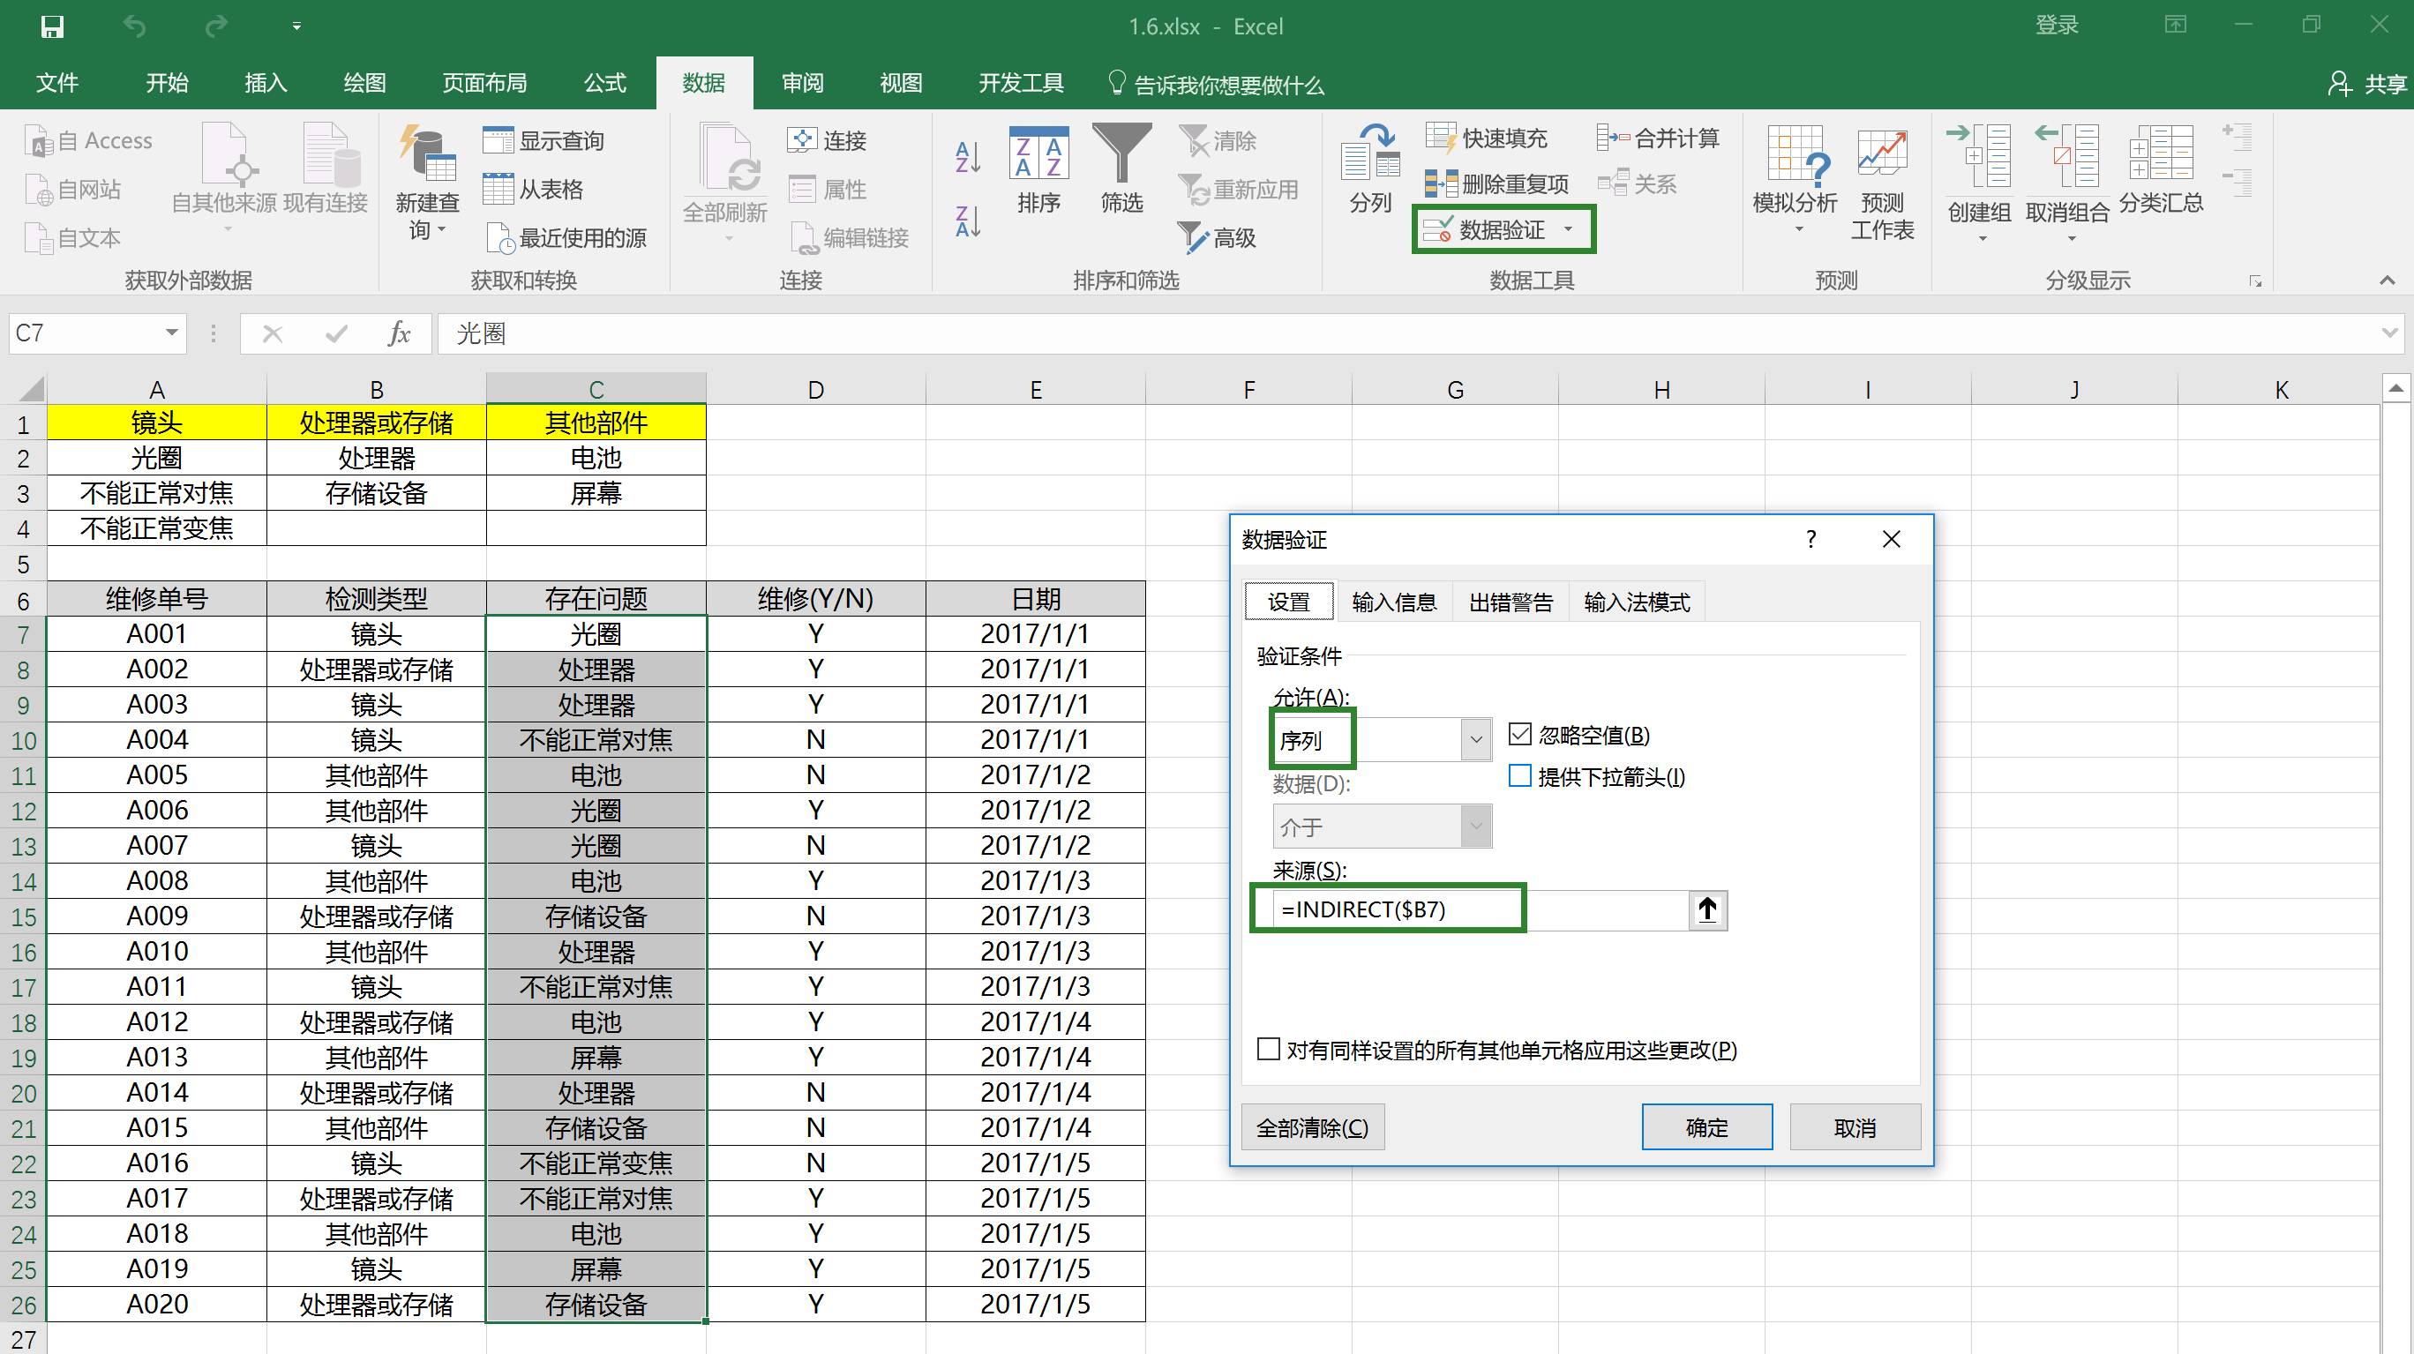Screen dimensions: 2414x1354
Task: Open the 分级显示 dialog launcher
Action: tap(2256, 281)
